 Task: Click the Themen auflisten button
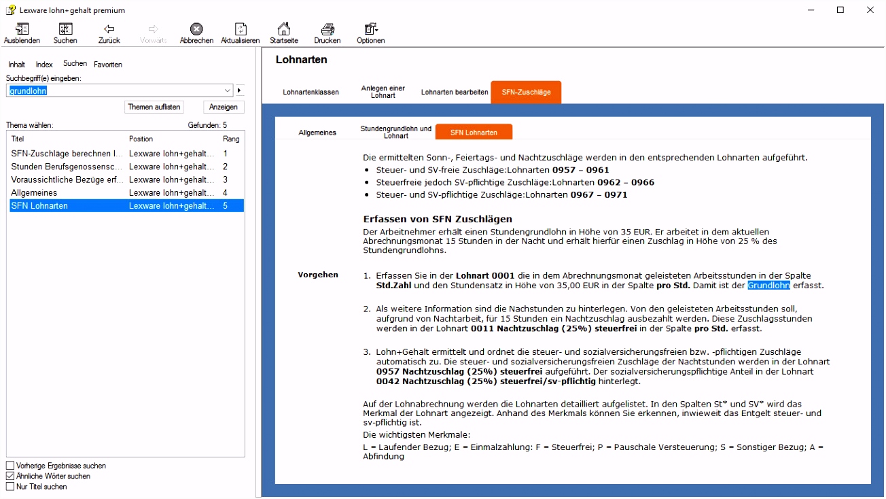154,107
